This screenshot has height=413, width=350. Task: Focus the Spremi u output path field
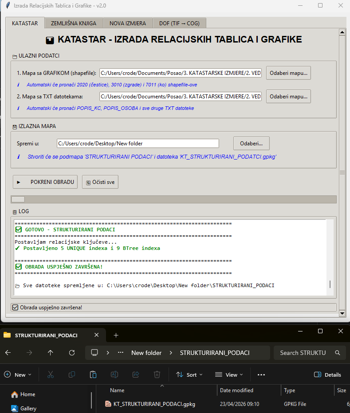tap(138, 143)
